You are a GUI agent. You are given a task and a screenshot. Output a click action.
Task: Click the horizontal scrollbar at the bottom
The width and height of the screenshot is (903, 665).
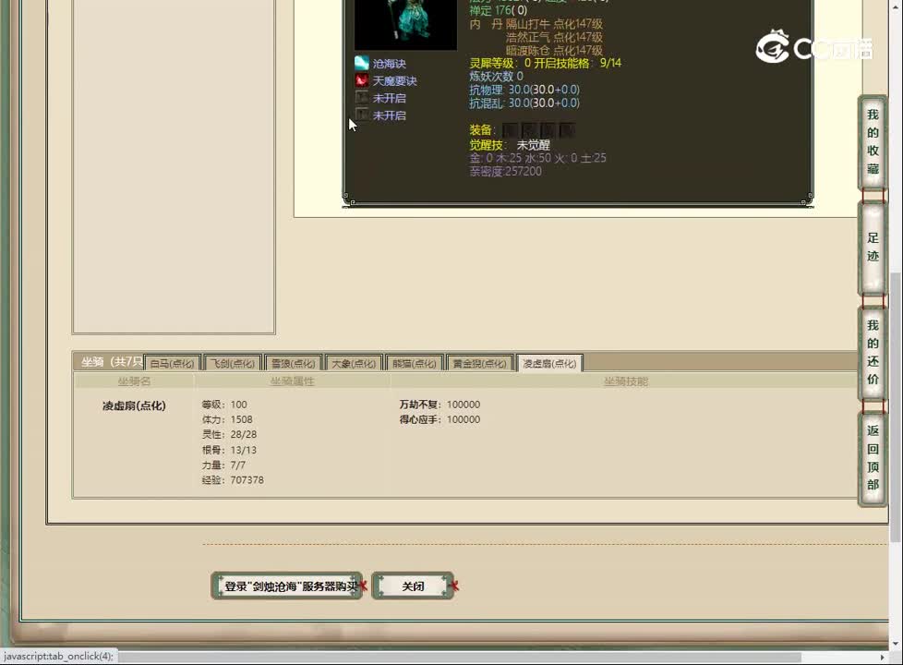(459, 657)
